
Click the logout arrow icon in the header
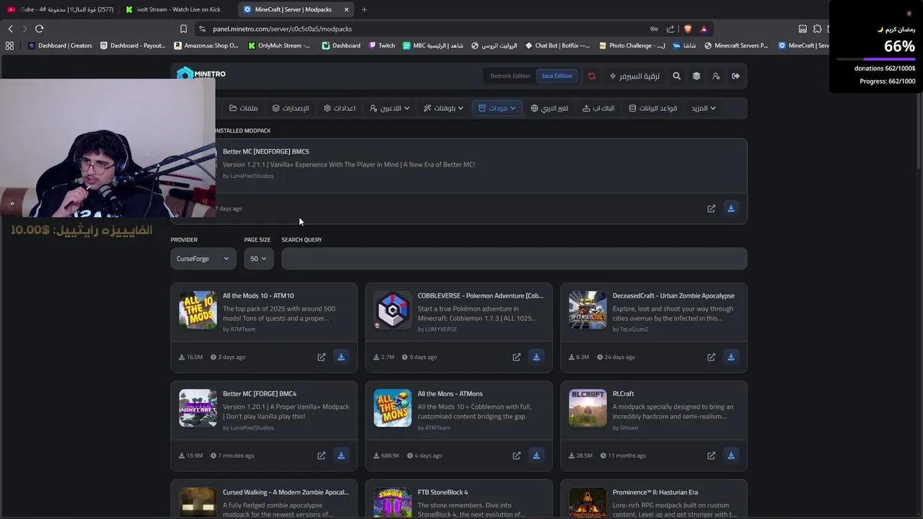pos(736,76)
